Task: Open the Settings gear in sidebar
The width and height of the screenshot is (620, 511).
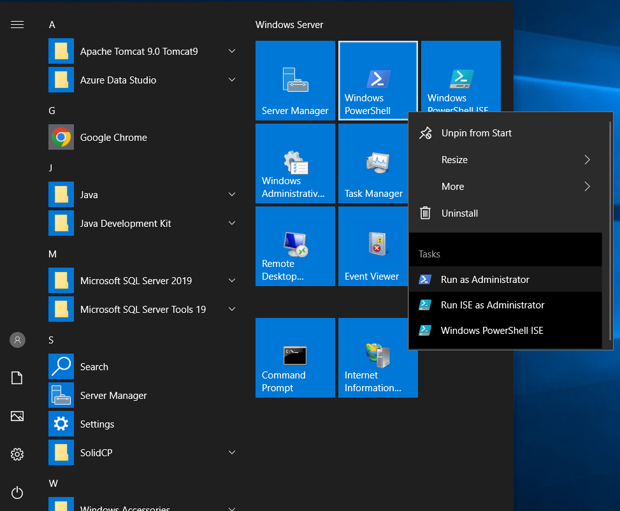Action: (17, 454)
